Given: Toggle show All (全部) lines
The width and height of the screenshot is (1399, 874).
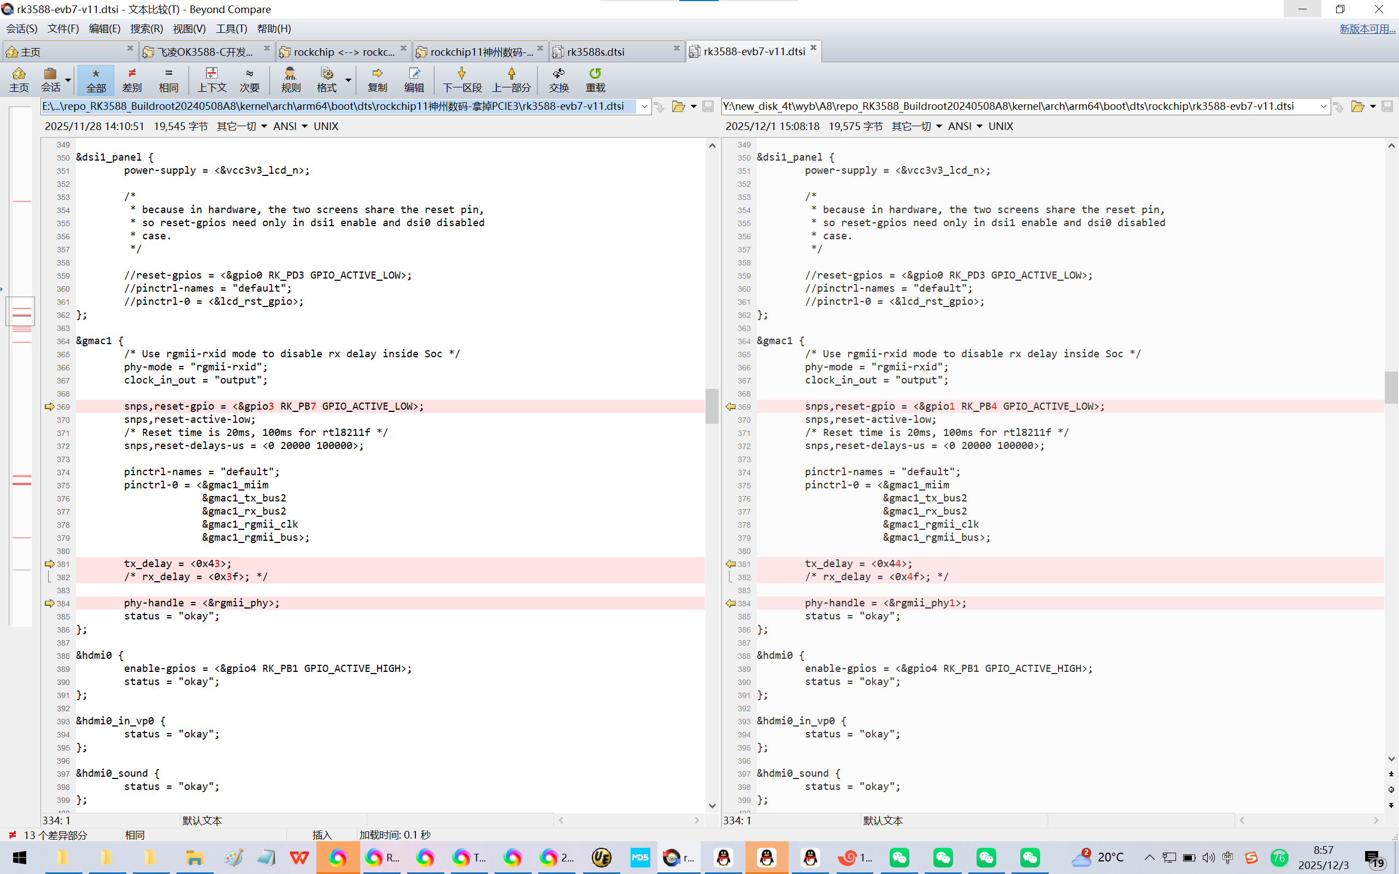Looking at the screenshot, I should 96,80.
